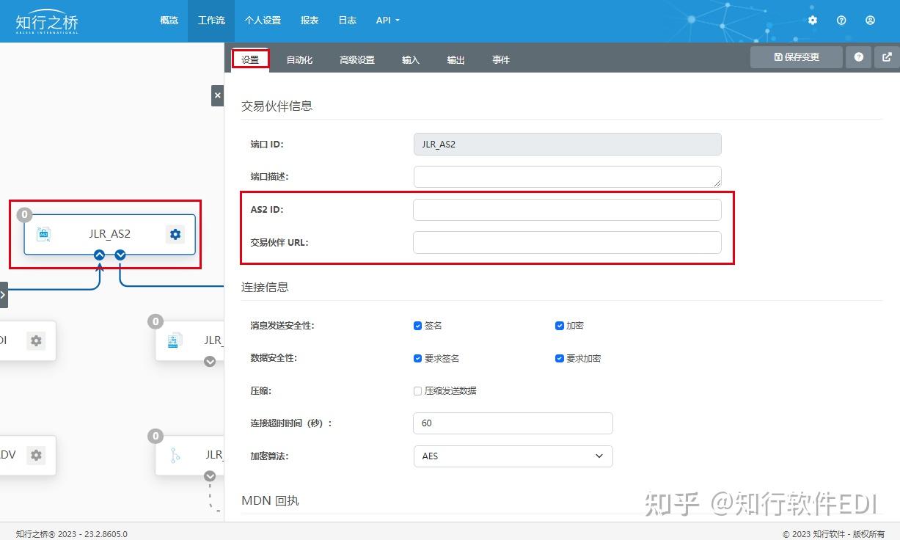Open the gear icon on the DV node
Viewport: 900px width, 540px height.
click(x=36, y=455)
